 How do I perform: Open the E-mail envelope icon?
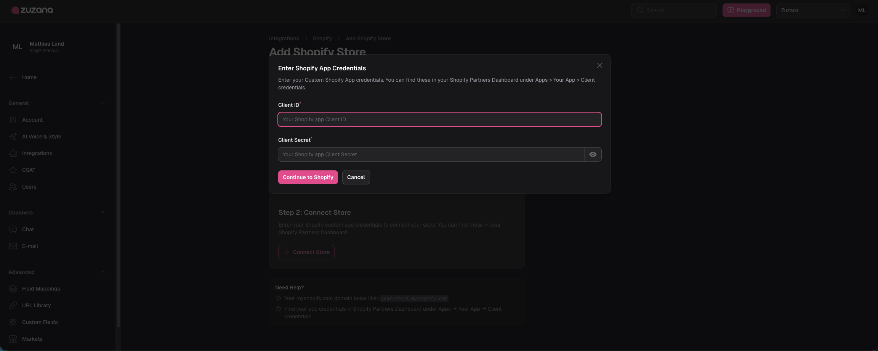[13, 246]
